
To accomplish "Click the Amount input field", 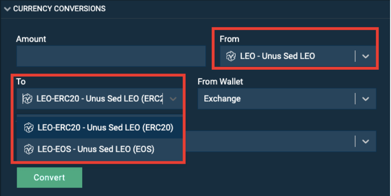I will click(111, 56).
